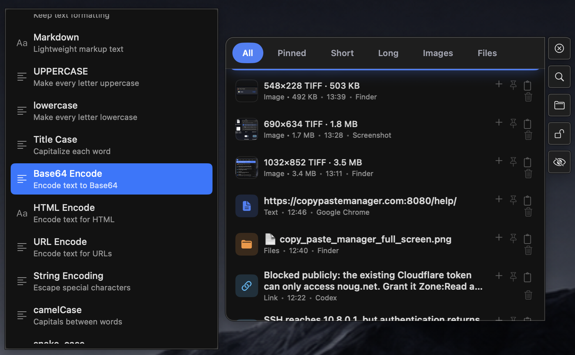Toggle the crossed-out eye visibility button
Viewport: 575px width, 355px height.
(x=559, y=162)
